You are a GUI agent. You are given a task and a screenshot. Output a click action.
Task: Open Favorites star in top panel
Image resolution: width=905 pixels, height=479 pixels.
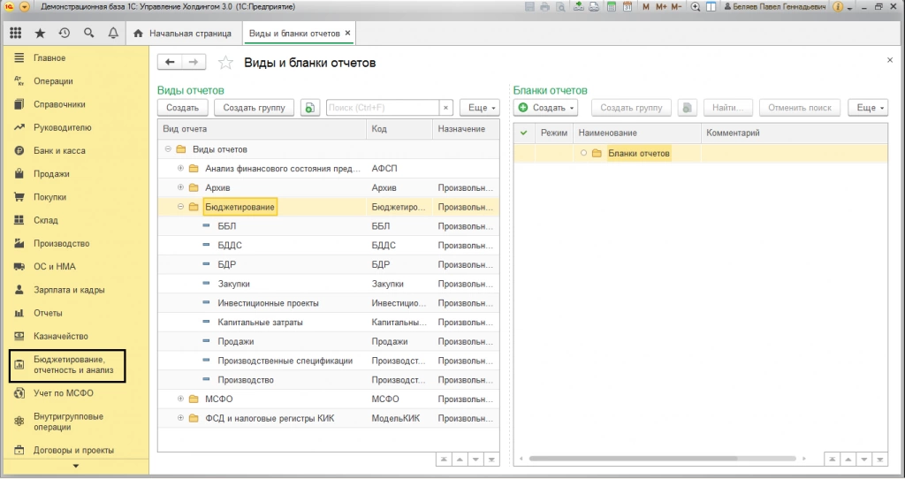40,34
